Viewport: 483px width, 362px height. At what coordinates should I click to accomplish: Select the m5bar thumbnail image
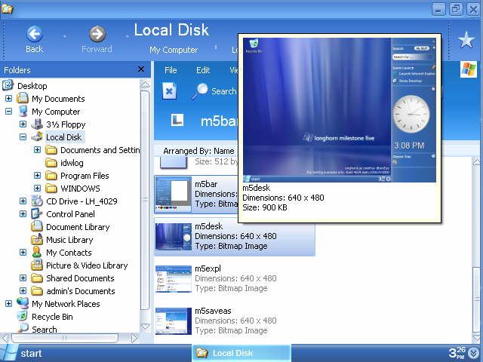(173, 195)
